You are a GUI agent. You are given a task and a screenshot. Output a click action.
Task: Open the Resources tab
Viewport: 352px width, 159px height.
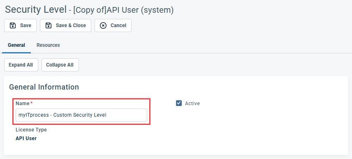click(x=48, y=45)
